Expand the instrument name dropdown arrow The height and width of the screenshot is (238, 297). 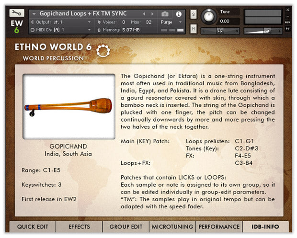[34, 14]
